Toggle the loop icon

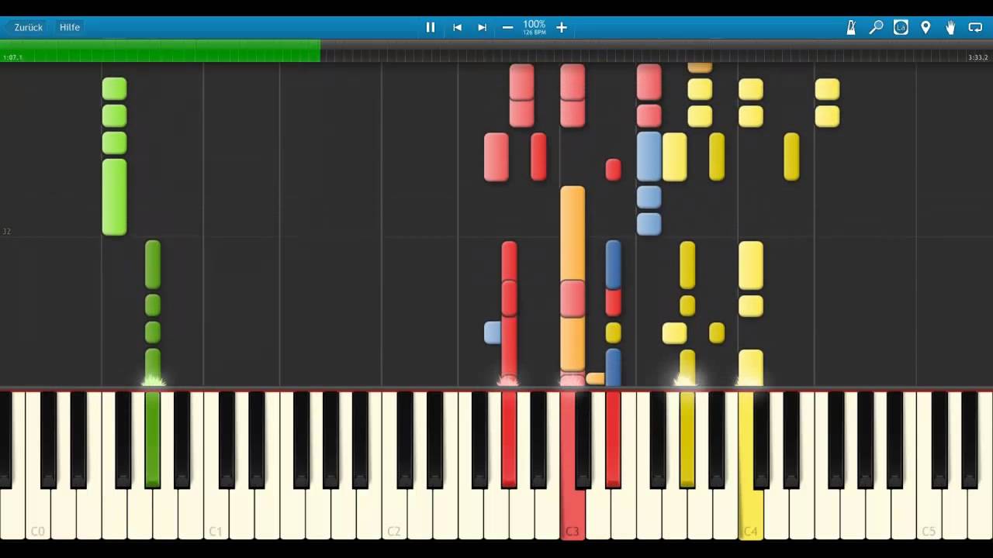point(976,27)
